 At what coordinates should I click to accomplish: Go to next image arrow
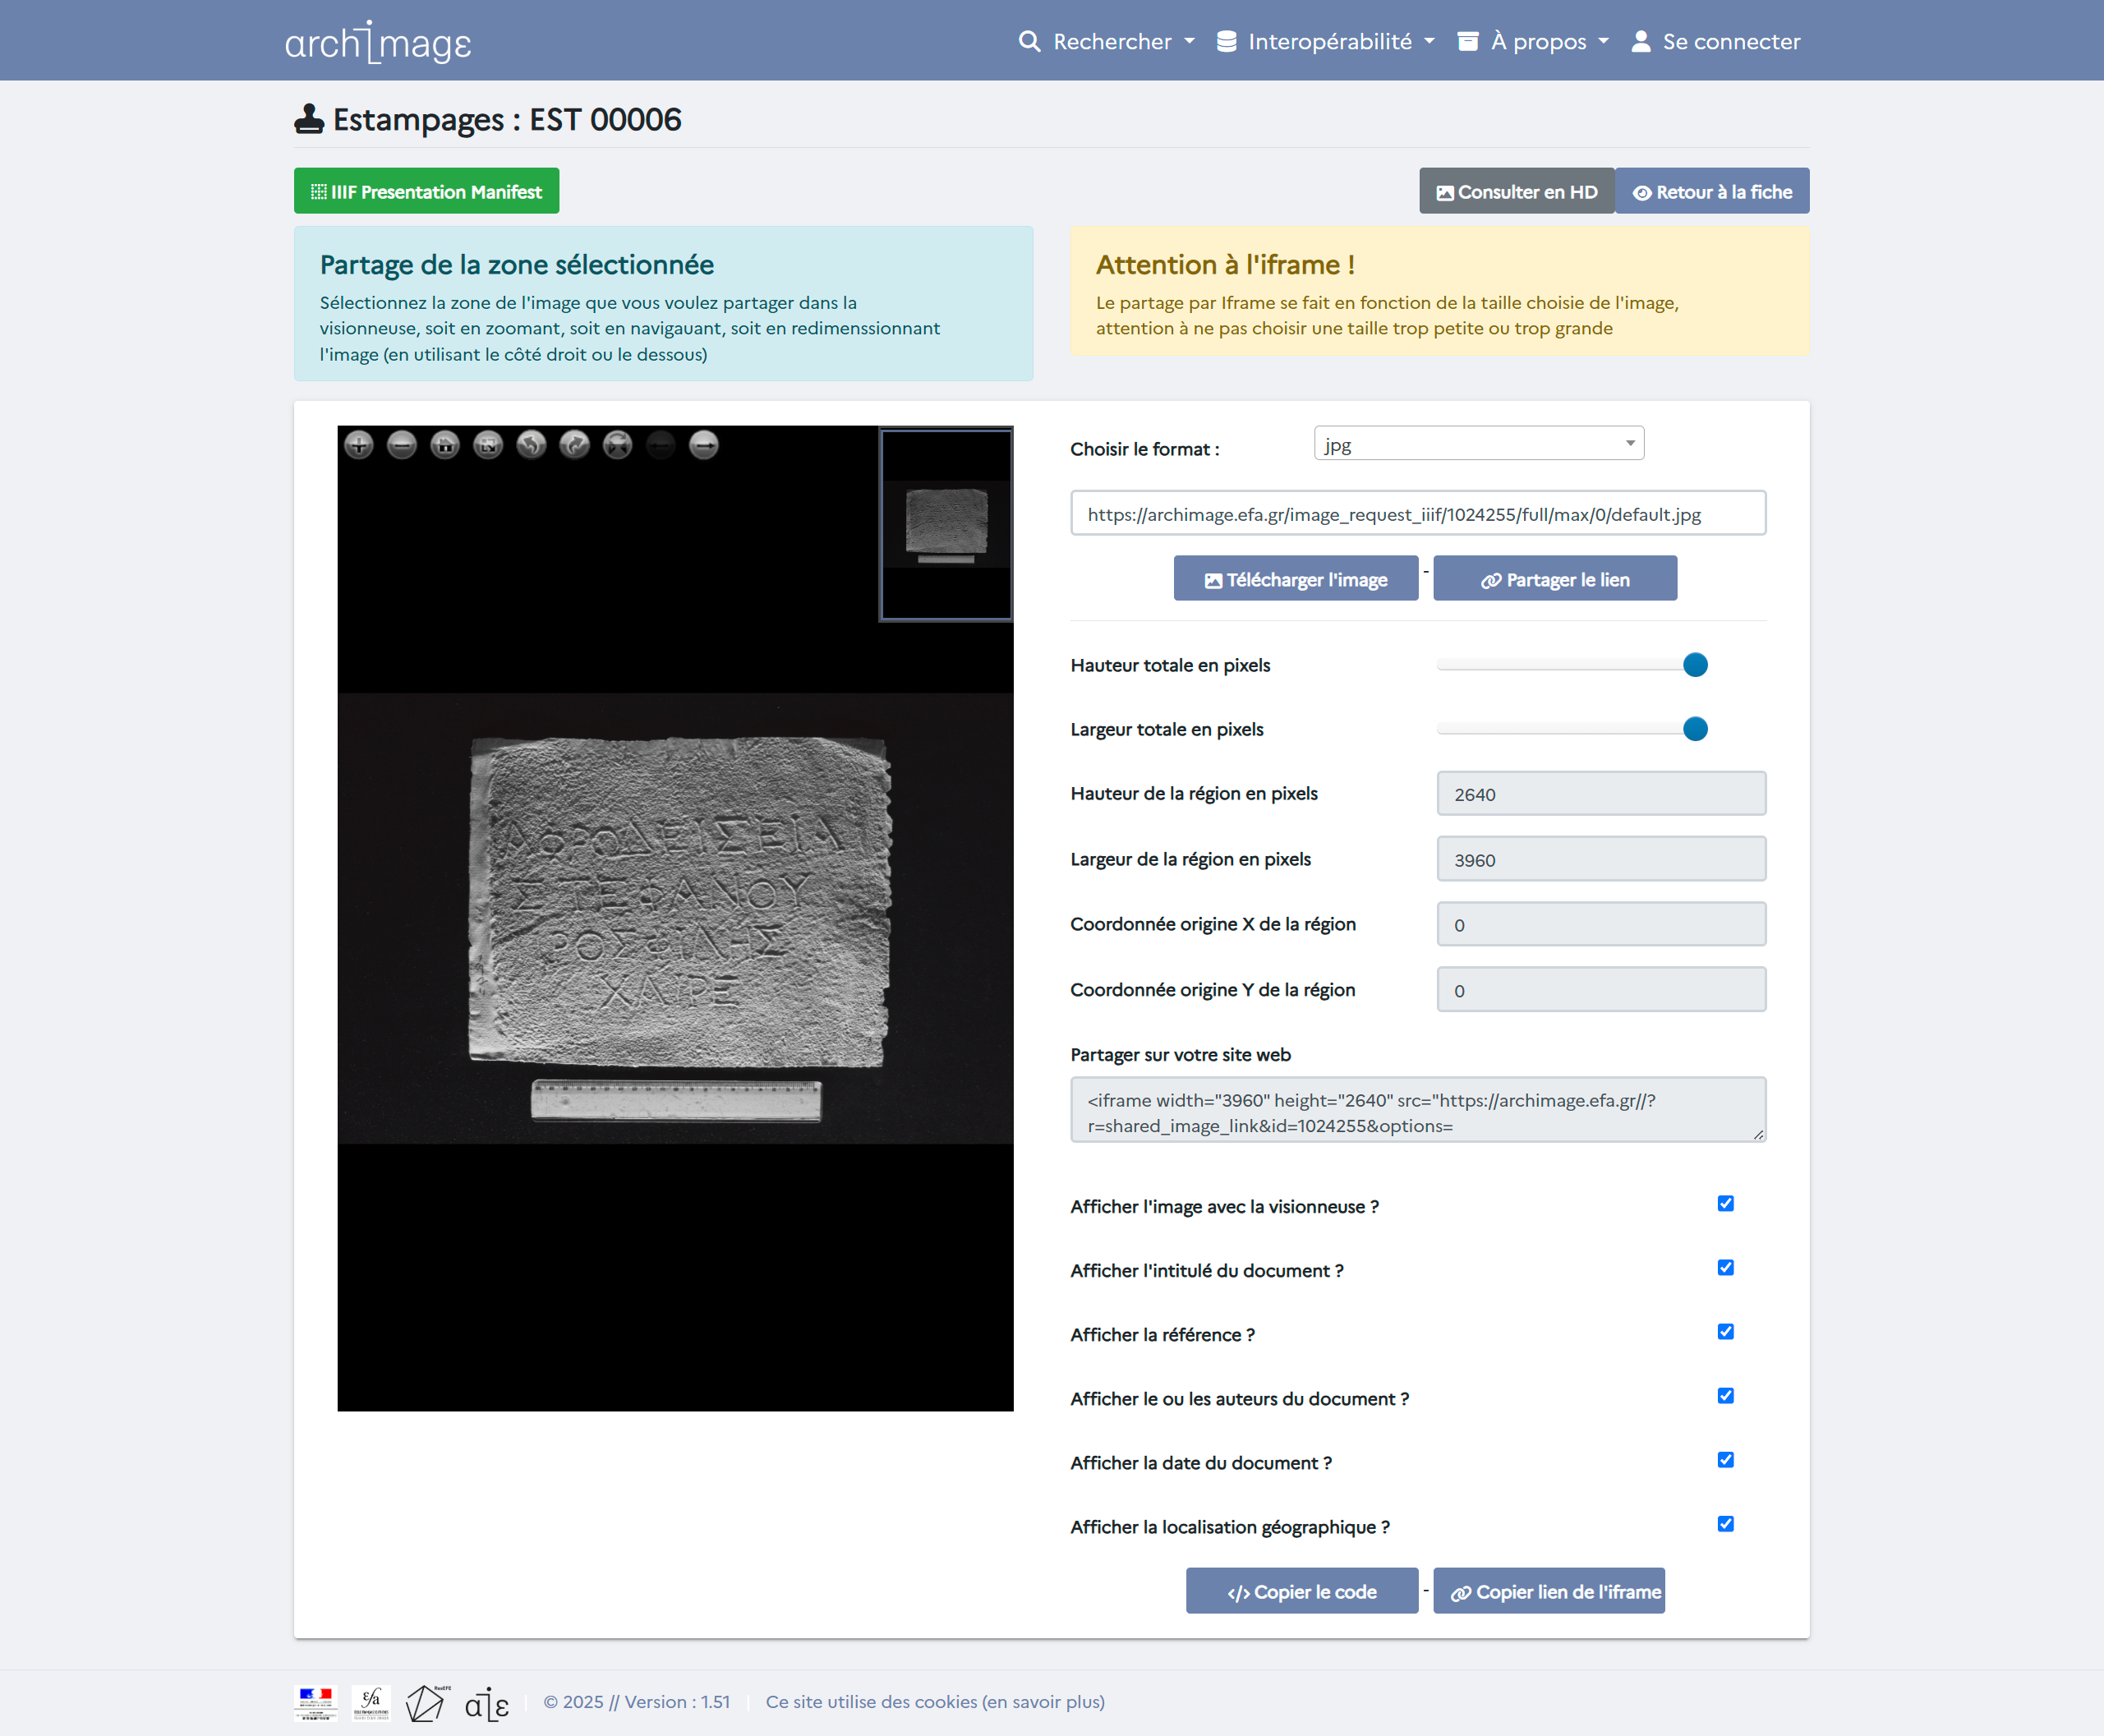coord(704,445)
